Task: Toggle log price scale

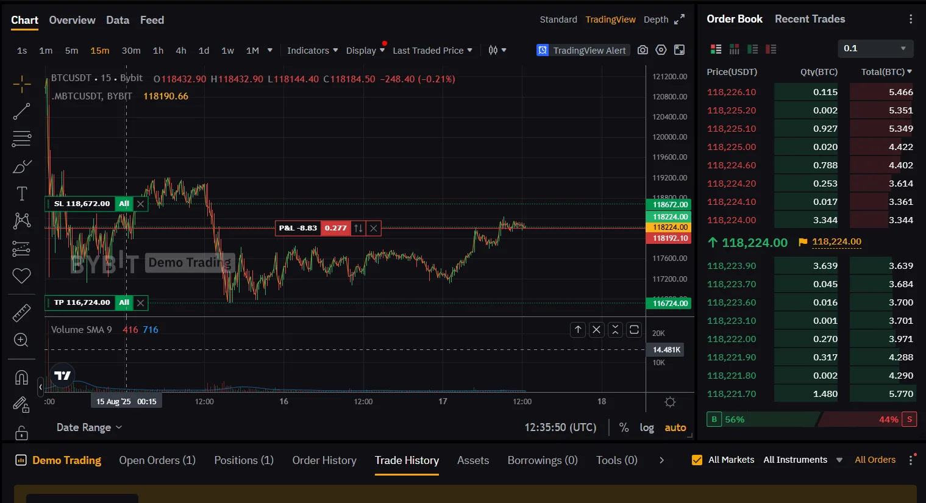Action: (x=647, y=427)
